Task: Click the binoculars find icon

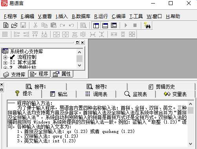Action: click(x=147, y=25)
